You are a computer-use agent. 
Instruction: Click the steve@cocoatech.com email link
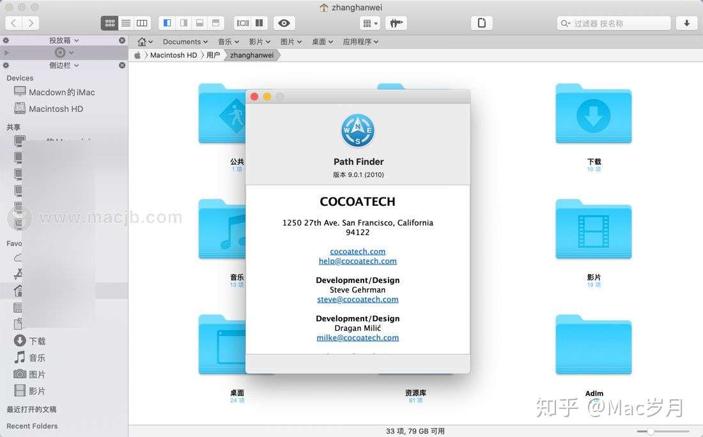coord(358,300)
